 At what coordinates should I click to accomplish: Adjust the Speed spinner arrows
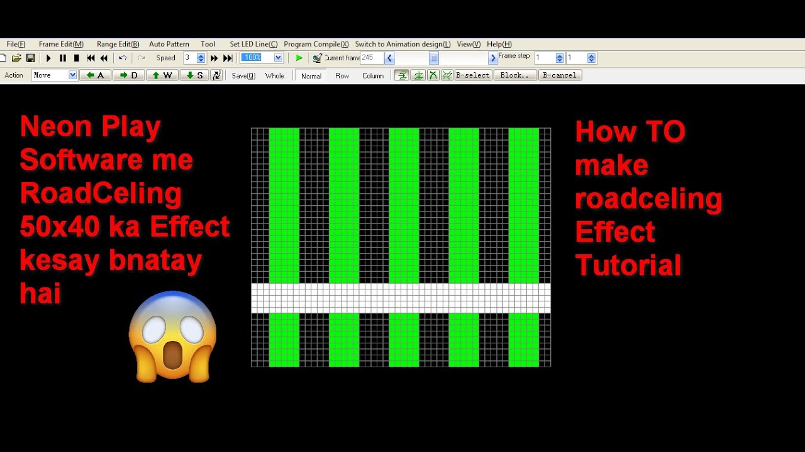pyautogui.click(x=201, y=58)
